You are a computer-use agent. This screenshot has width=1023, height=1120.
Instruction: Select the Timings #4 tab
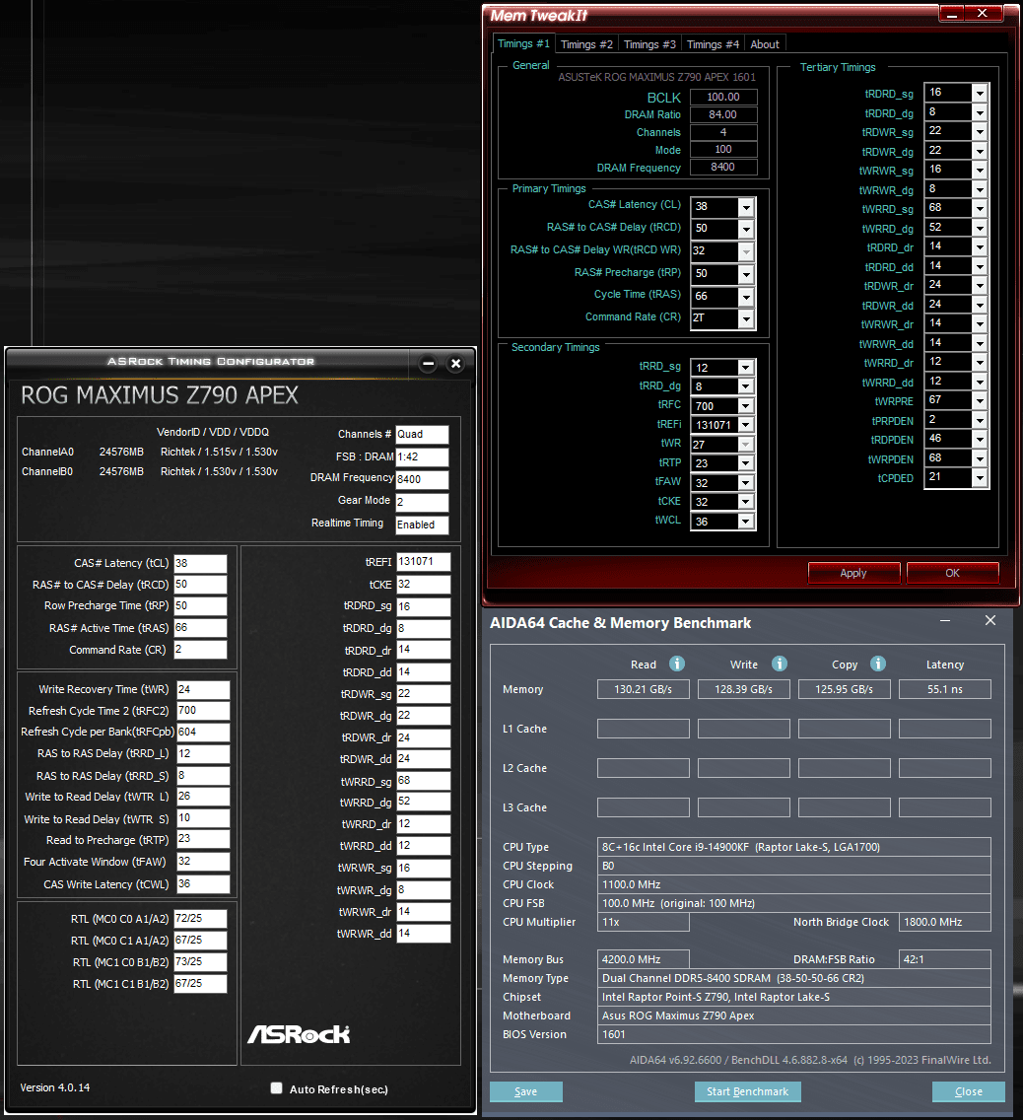tap(713, 44)
